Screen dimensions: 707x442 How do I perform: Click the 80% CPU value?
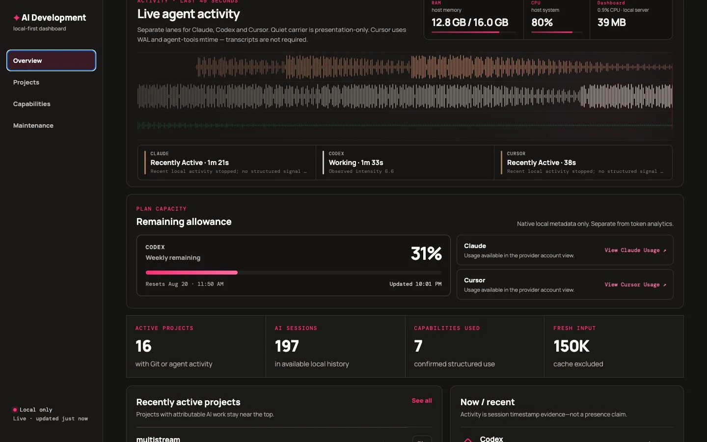542,23
